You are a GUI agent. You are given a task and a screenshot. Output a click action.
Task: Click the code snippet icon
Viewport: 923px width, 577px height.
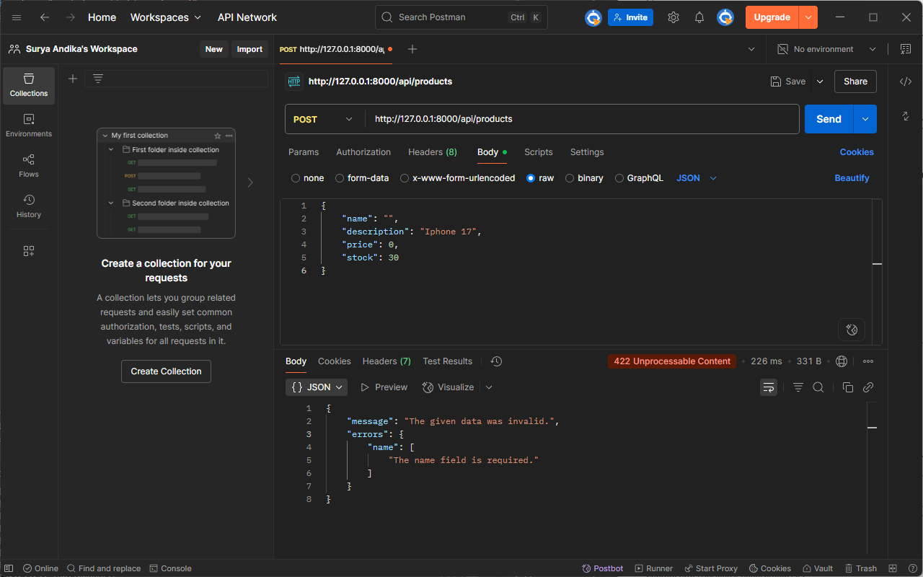[906, 82]
